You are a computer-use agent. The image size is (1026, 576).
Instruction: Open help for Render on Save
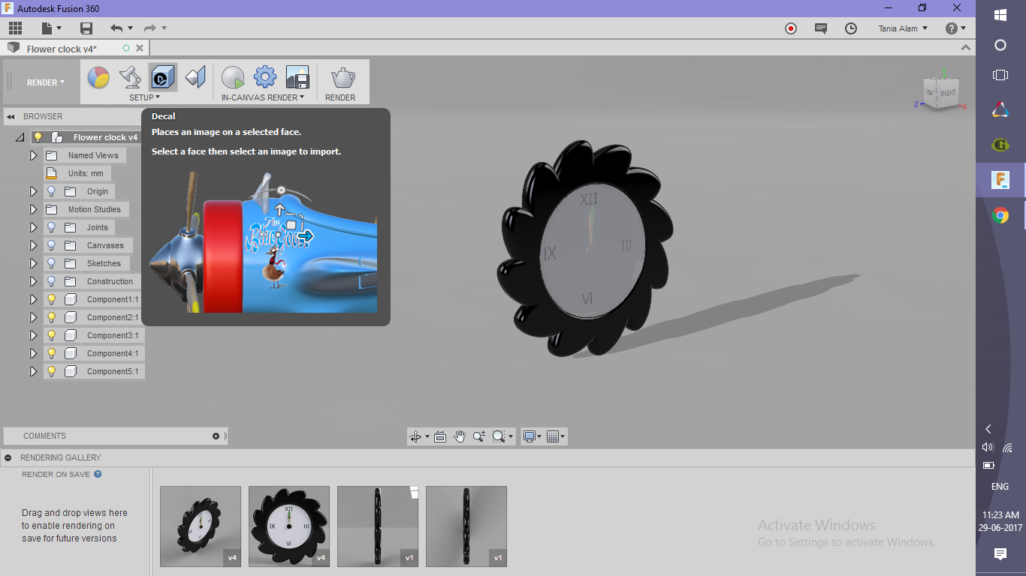click(98, 474)
